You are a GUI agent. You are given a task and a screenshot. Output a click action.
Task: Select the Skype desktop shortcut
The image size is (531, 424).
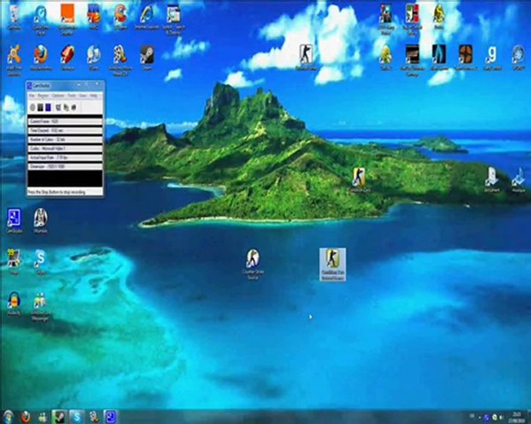(x=41, y=263)
